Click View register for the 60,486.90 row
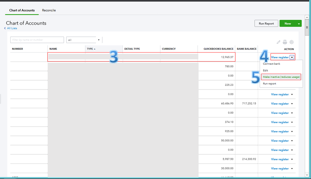311x179 pixels. (280, 103)
